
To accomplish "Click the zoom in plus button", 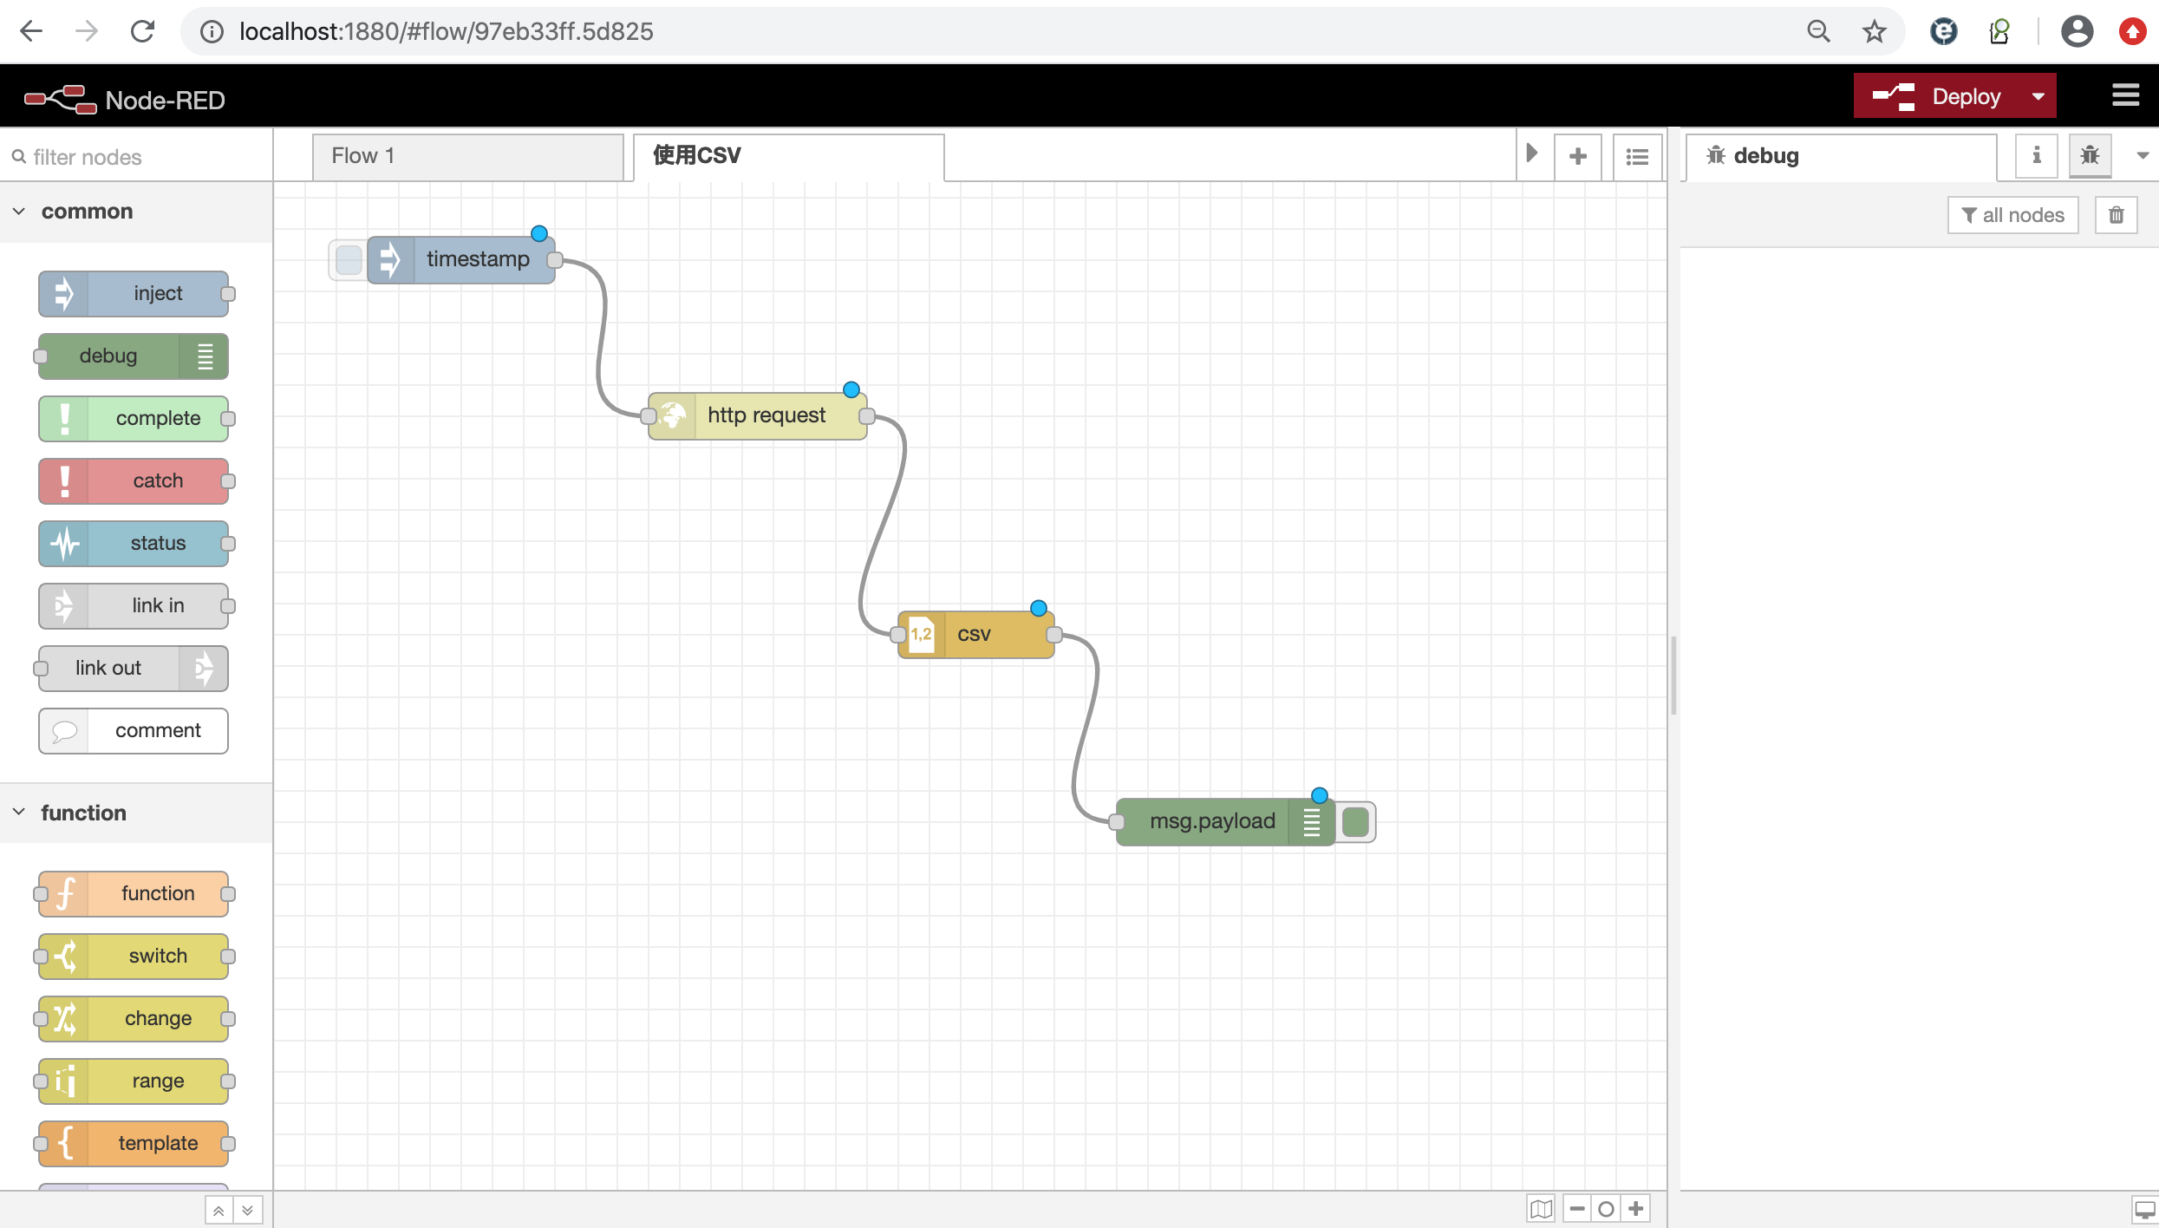I will (1636, 1208).
